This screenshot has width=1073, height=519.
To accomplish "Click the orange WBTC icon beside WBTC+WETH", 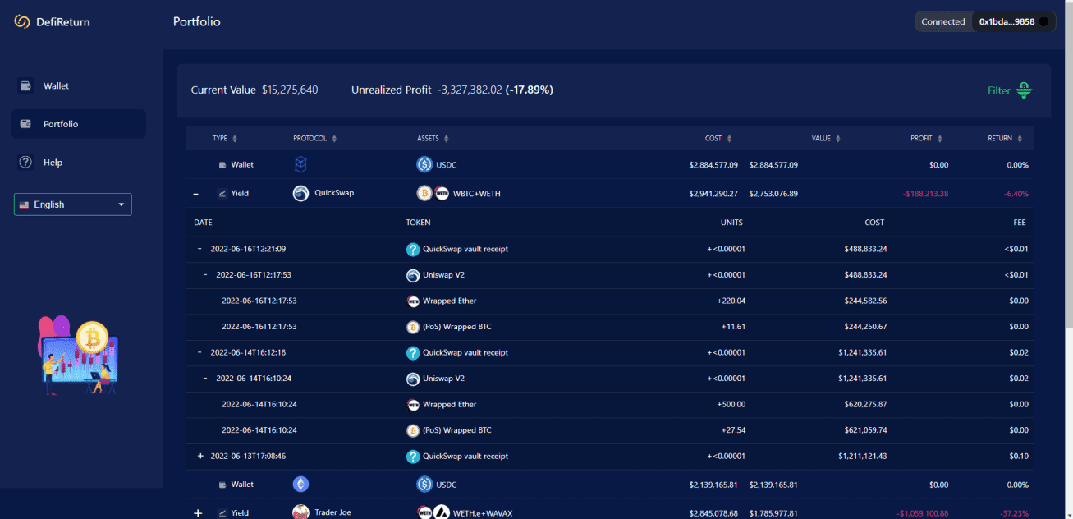I will click(x=424, y=194).
